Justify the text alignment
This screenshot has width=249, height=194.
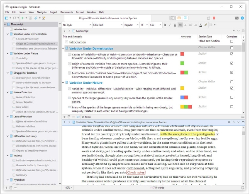tap(190, 25)
